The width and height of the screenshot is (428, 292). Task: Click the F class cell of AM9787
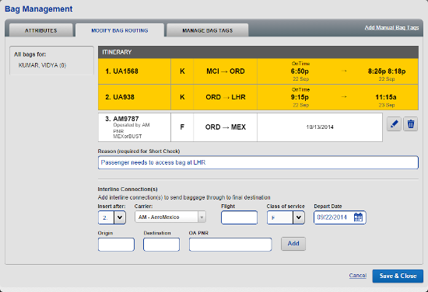182,127
